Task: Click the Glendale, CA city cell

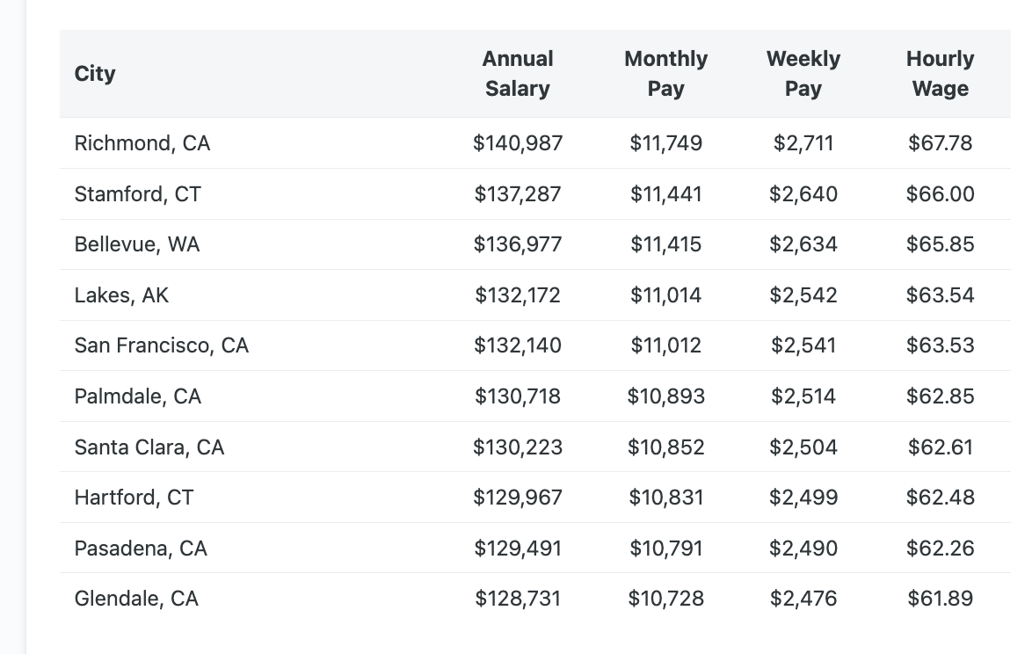Action: [136, 599]
